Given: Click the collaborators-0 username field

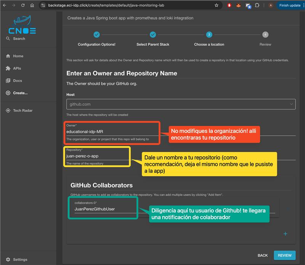Looking at the screenshot, I should (103, 209).
